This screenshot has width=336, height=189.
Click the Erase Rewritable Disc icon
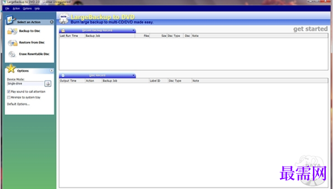(12, 54)
